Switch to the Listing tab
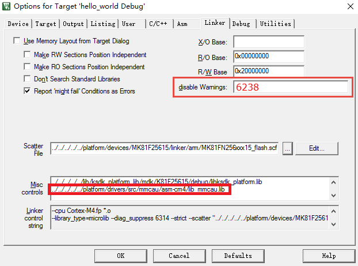This screenshot has width=358, height=266. [x=103, y=24]
